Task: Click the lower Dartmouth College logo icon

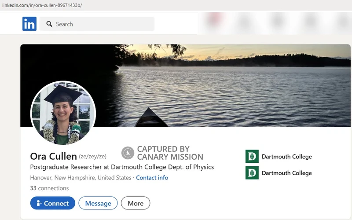Action: (252, 173)
